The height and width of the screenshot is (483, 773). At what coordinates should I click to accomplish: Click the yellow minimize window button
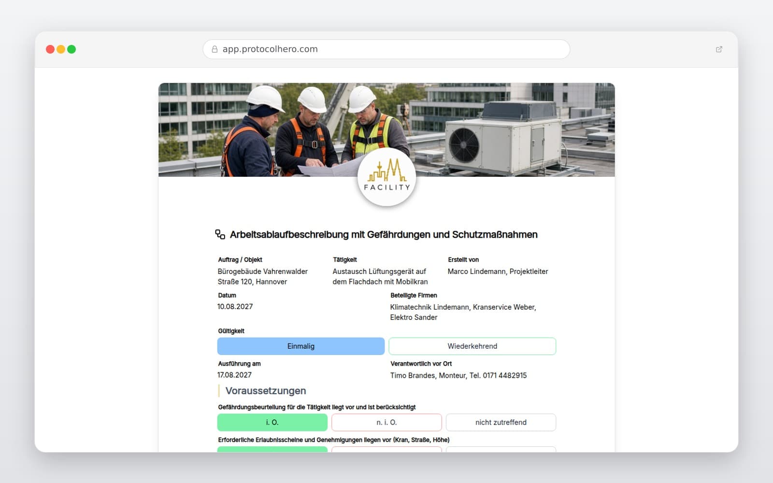[x=61, y=49]
